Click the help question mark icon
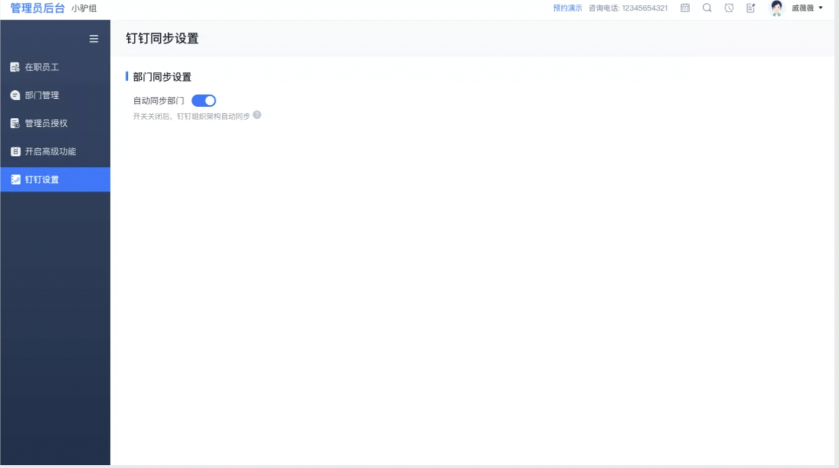839x468 pixels. pos(257,115)
